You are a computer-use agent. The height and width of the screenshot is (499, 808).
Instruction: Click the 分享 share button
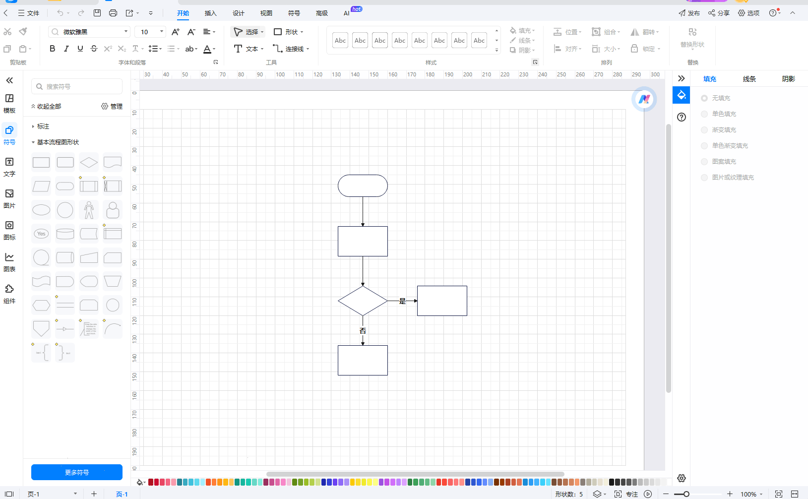pyautogui.click(x=719, y=13)
